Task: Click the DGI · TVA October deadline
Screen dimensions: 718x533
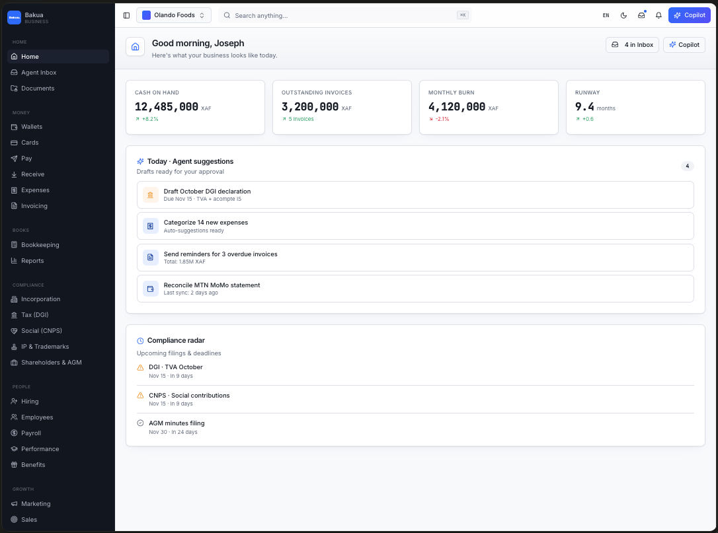Action: [415, 371]
